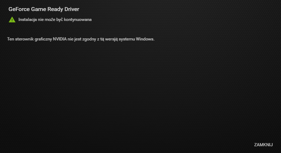Click the green warning triangle icon
This screenshot has width=281, height=153.
point(12,20)
